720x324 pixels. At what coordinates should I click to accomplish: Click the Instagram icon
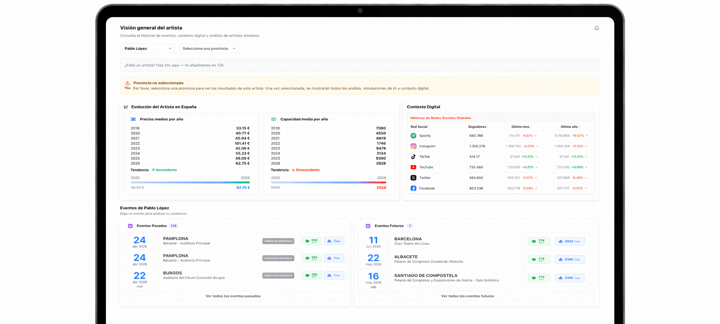click(x=413, y=146)
